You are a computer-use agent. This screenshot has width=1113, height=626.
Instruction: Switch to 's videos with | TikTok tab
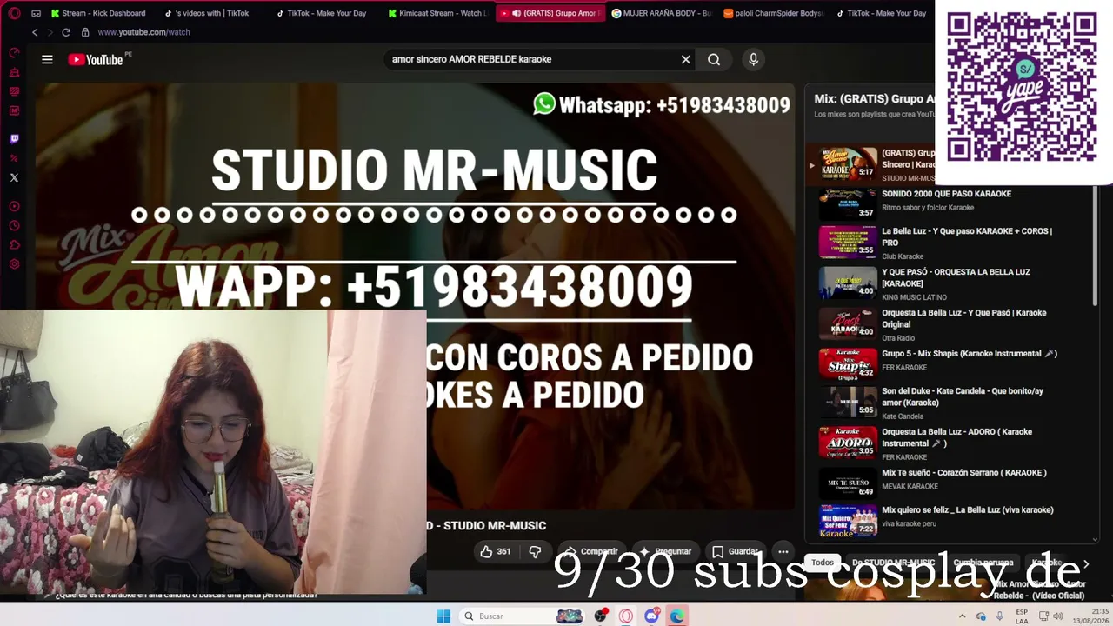point(210,13)
